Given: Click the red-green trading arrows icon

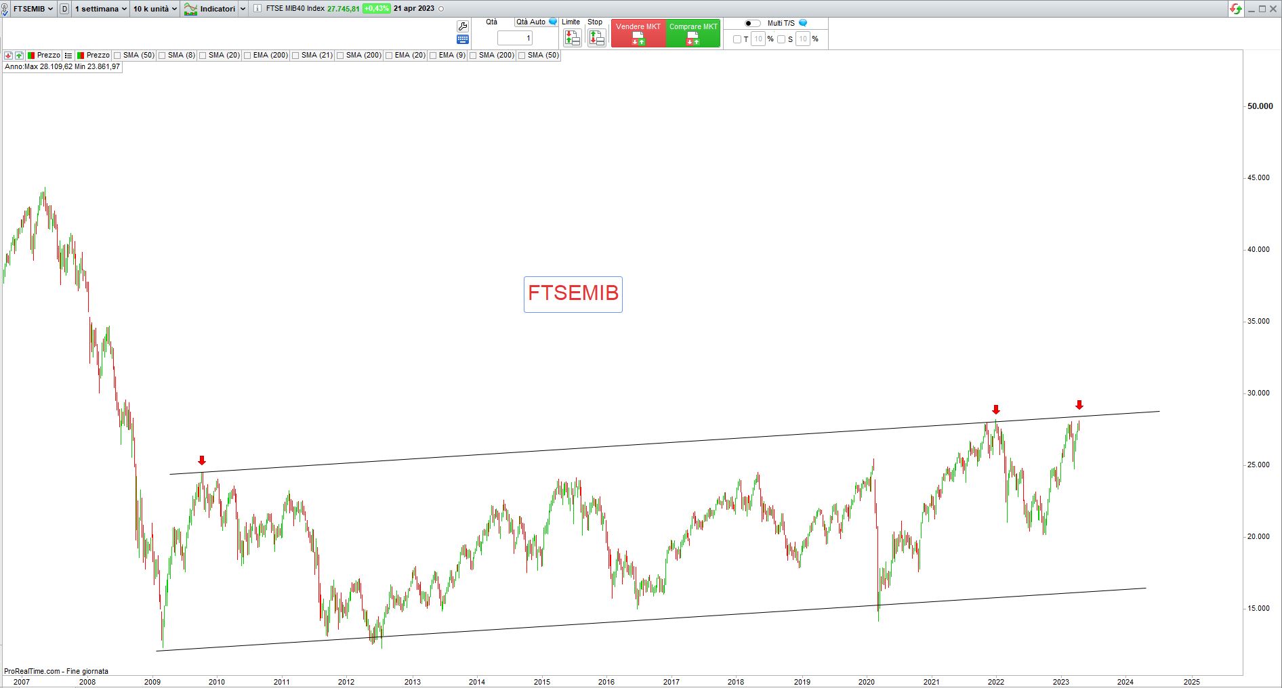Looking at the screenshot, I should (1236, 9).
